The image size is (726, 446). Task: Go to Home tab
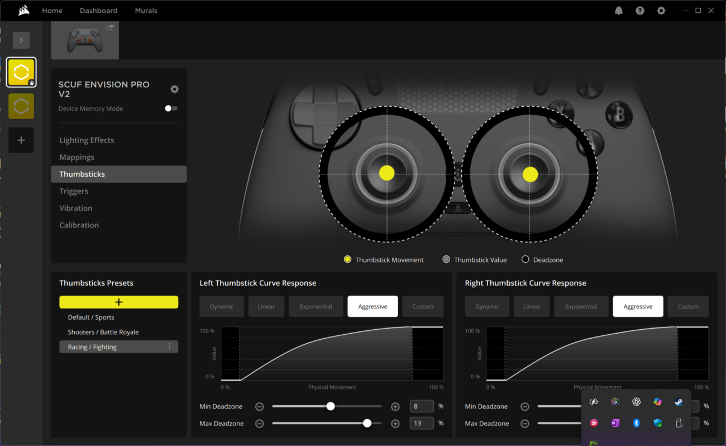point(52,11)
